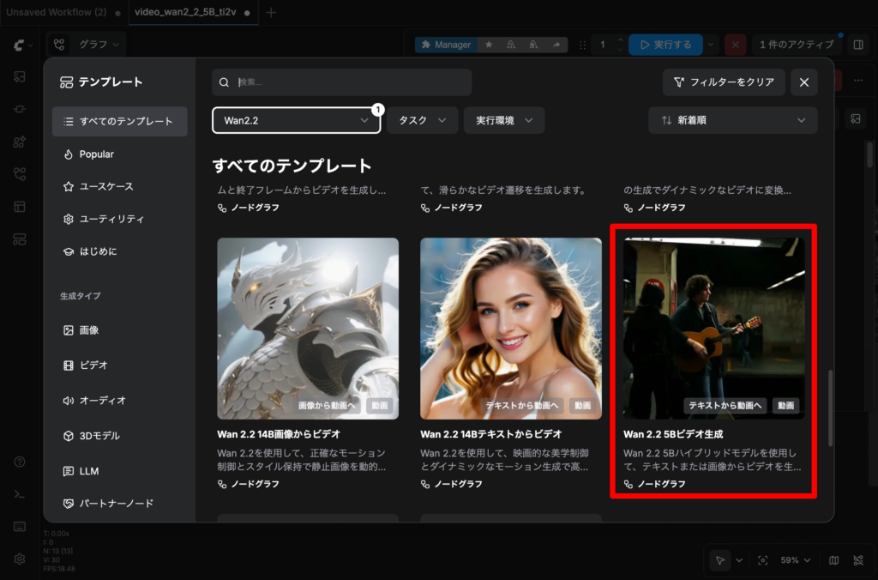Open the Wan2.2 model filter dropdown
This screenshot has width=878, height=580.
296,121
